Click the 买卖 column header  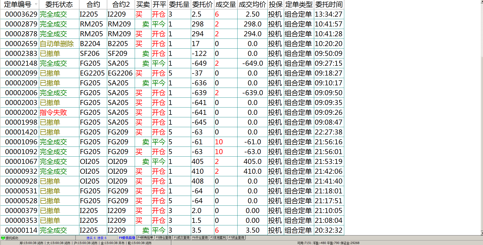pyautogui.click(x=143, y=5)
